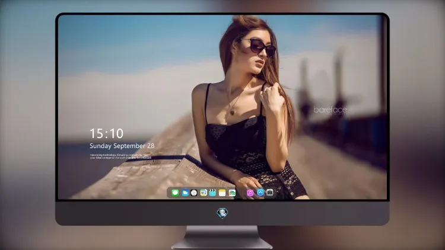Open the Clock app icon
445x250 pixels.
point(194,193)
